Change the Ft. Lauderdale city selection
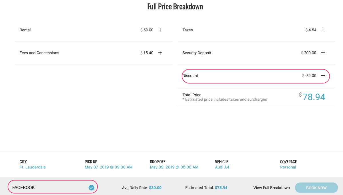The height and width of the screenshot is (195, 343). click(33, 167)
